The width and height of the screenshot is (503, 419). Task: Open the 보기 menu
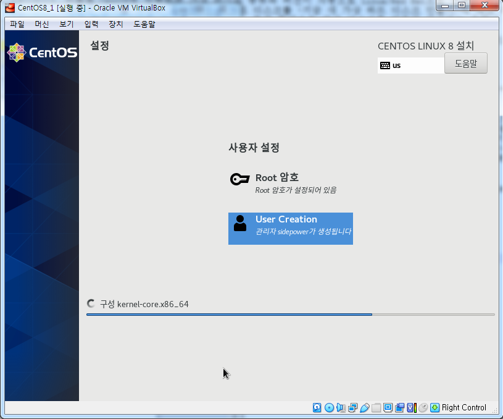click(67, 24)
